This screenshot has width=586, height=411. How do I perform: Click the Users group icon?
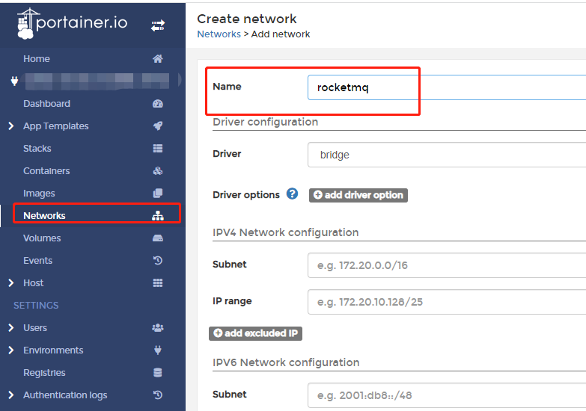tap(158, 328)
